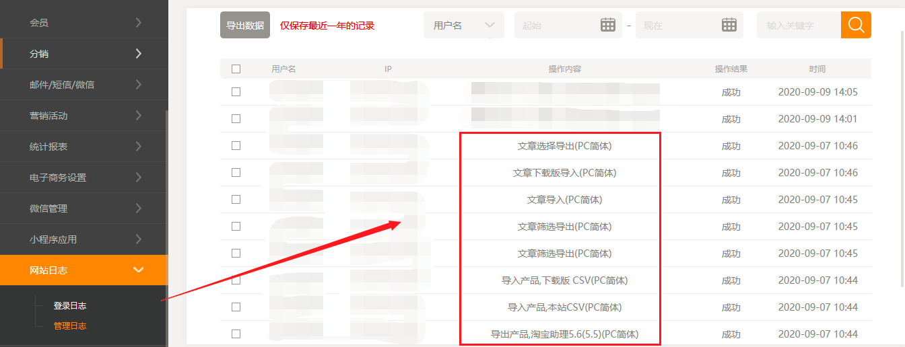Collapse the 网站日志 section
This screenshot has width=905, height=347.
138,270
